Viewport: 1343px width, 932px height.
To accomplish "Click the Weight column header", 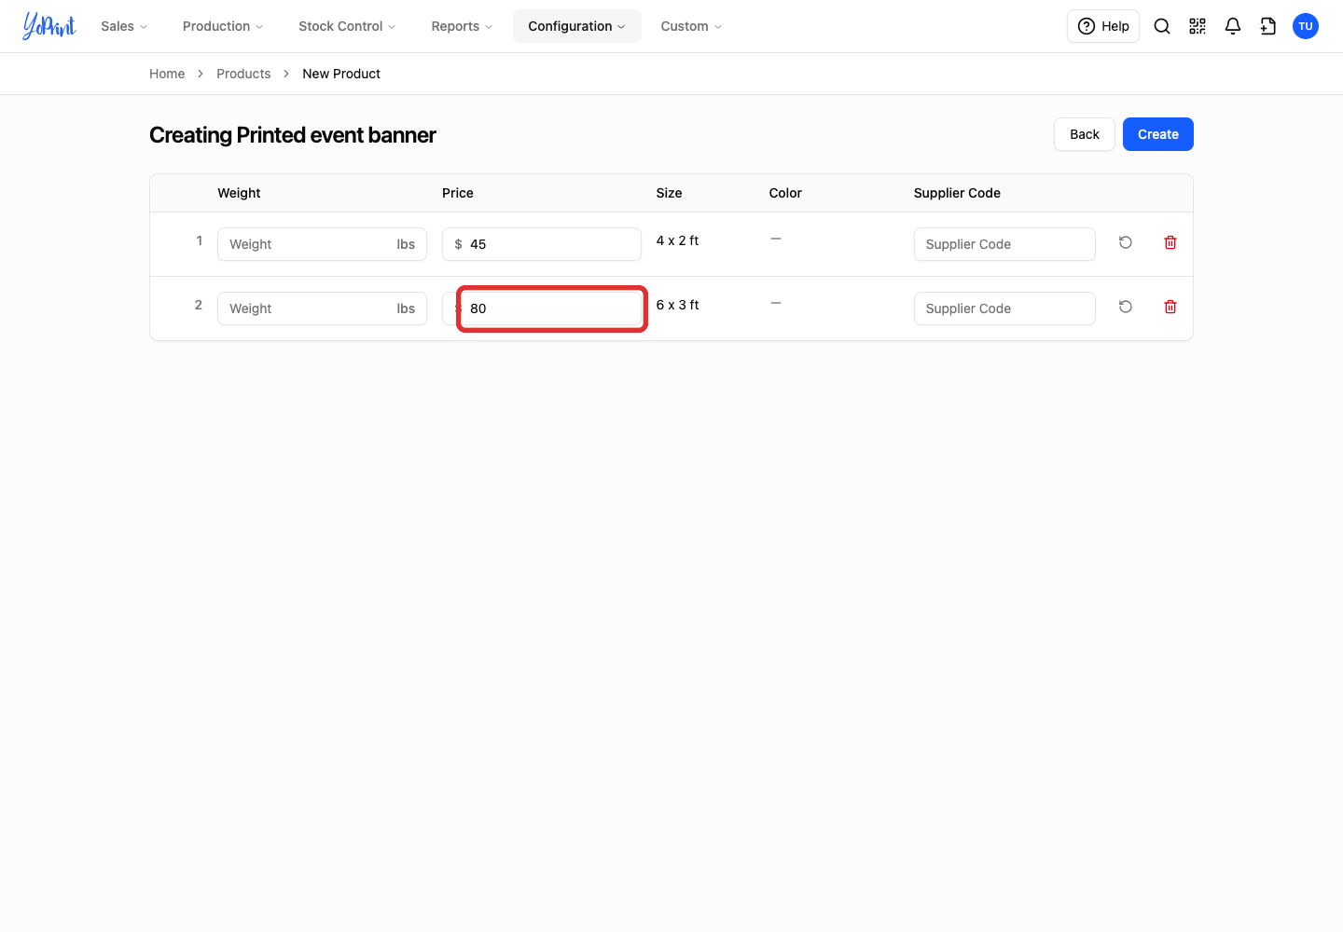I will pos(239,193).
